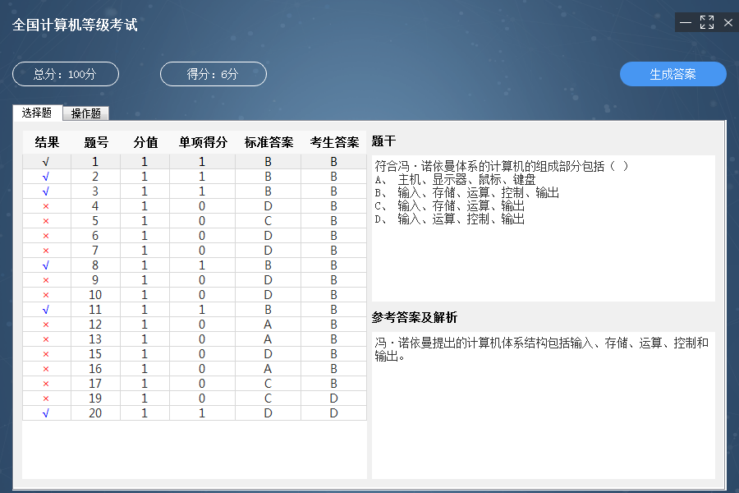Click the check mark for question 20

pyautogui.click(x=46, y=413)
